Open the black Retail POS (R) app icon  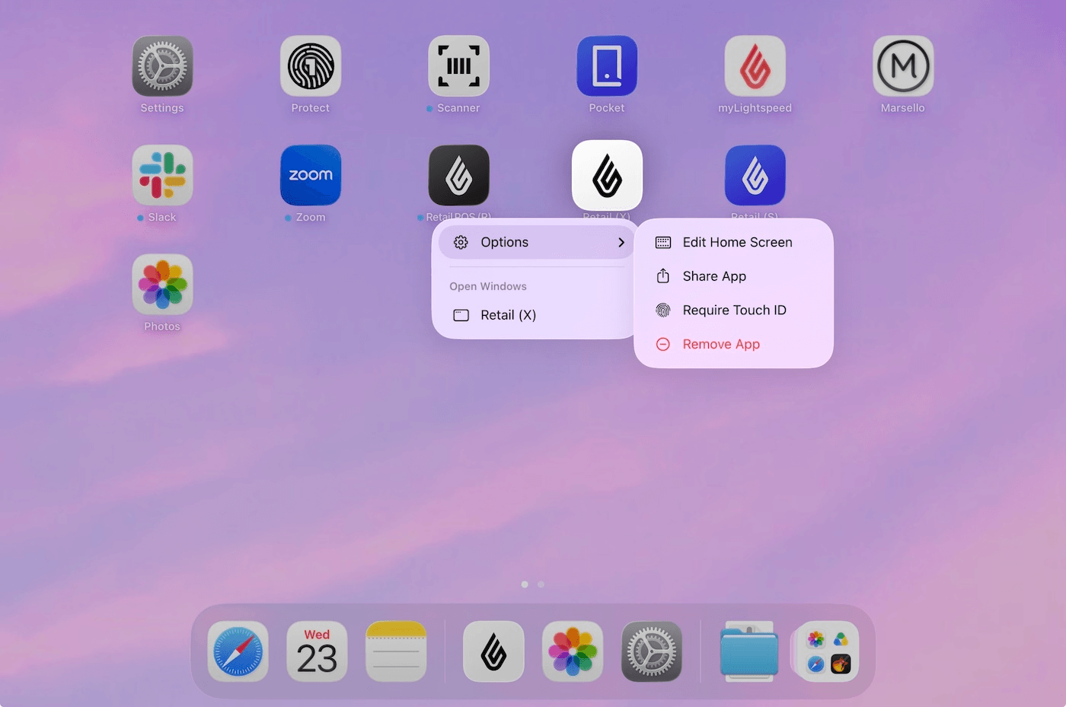[458, 175]
